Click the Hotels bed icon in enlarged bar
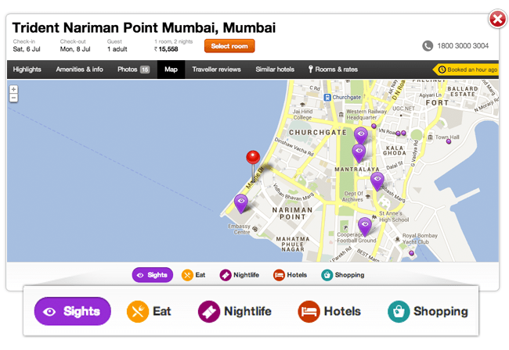Image resolution: width=509 pixels, height=350 pixels. click(x=309, y=312)
